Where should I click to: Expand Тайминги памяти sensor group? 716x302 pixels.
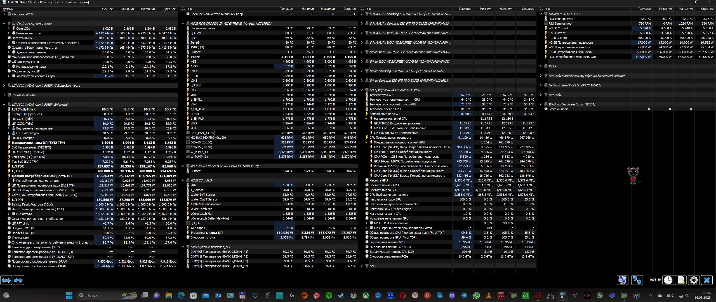pos(4,95)
